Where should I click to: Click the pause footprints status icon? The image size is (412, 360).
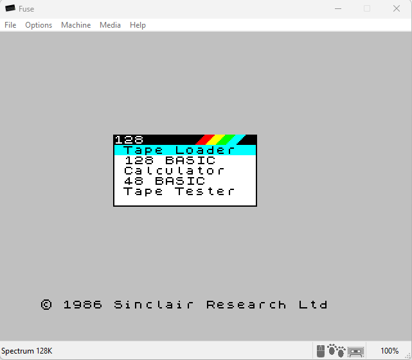tap(336, 350)
